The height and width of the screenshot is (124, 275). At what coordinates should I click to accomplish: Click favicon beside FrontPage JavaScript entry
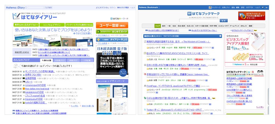(145, 86)
